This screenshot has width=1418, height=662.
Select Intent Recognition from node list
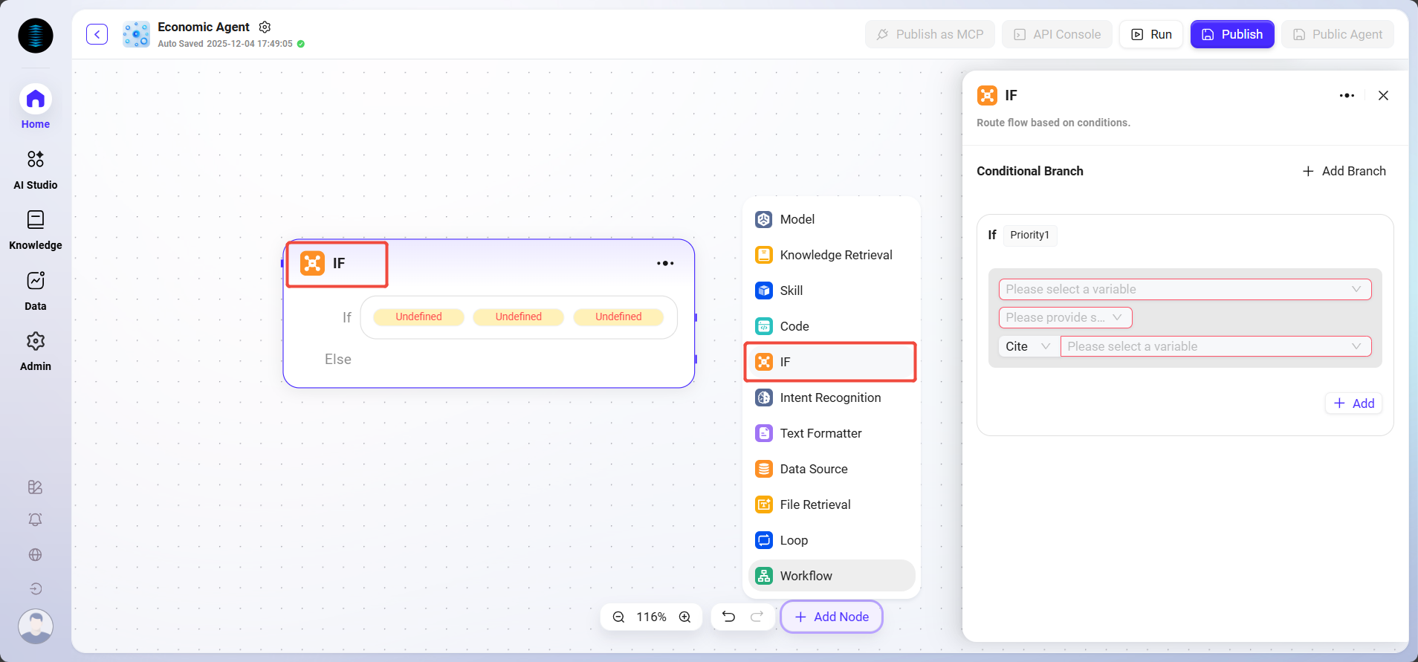(x=830, y=397)
